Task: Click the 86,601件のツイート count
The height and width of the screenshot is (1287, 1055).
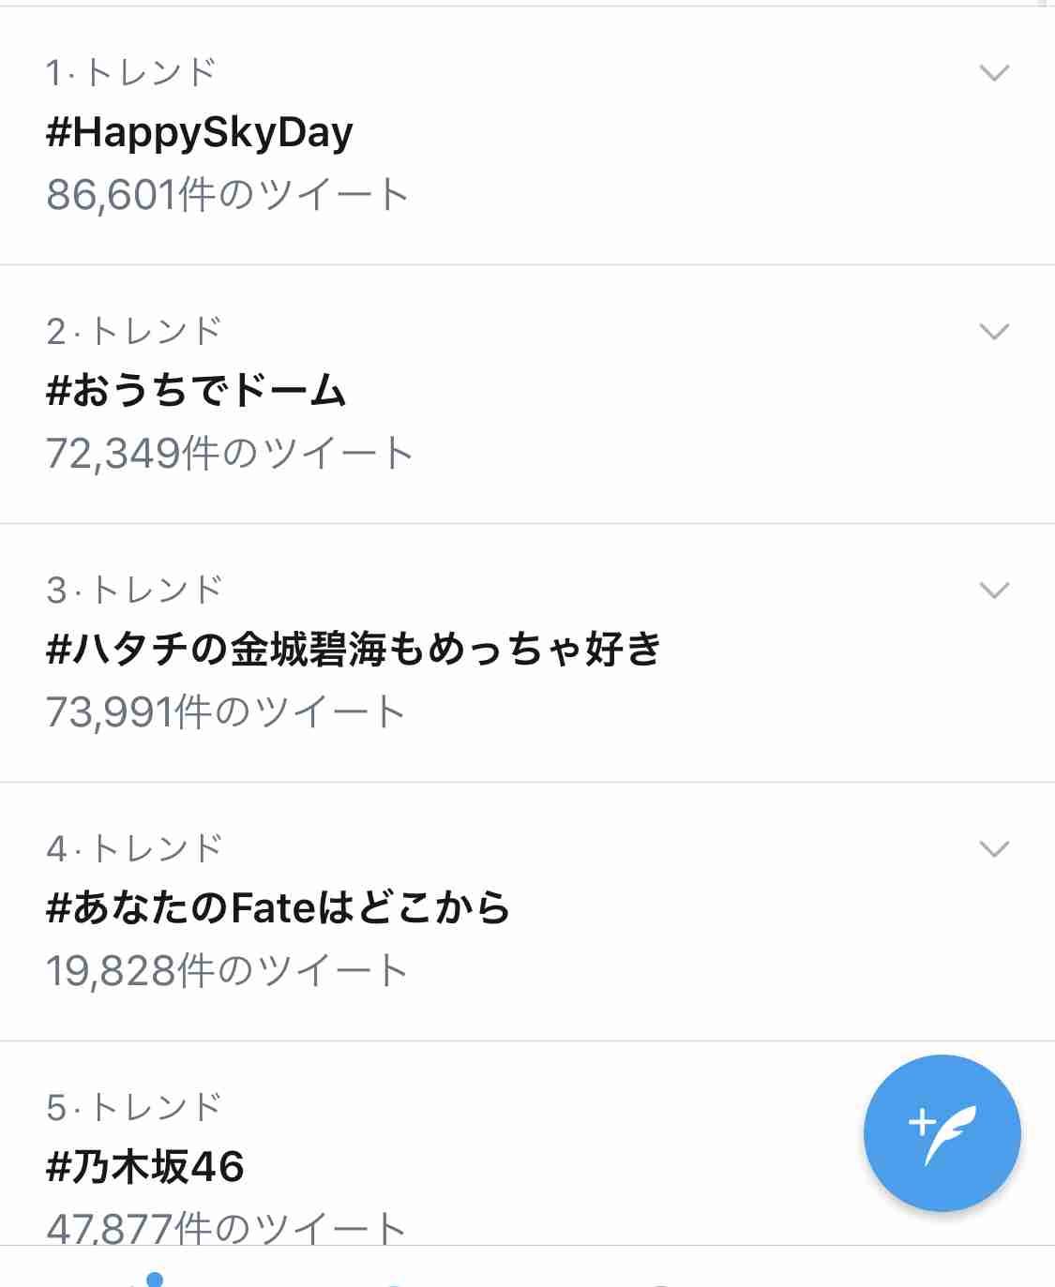Action: tap(227, 195)
